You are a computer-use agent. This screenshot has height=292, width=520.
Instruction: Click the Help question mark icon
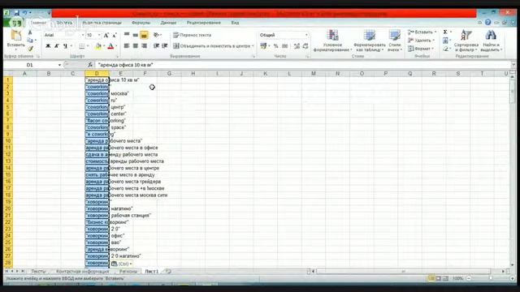pos(487,23)
